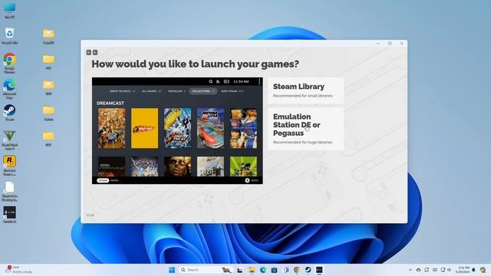
Task: Maximize the launcher setup window
Action: point(390,44)
